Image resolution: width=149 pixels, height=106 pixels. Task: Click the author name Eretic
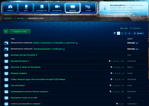tap(129, 85)
